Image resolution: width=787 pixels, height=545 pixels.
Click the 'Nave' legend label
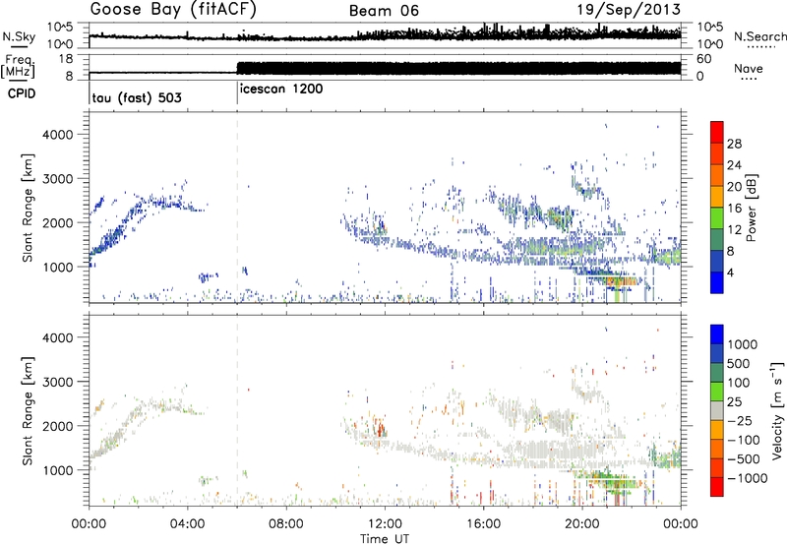click(749, 68)
